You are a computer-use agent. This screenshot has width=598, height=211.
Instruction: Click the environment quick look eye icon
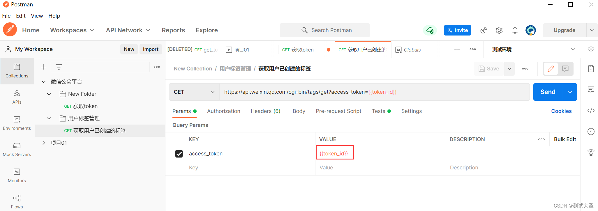tap(591, 49)
